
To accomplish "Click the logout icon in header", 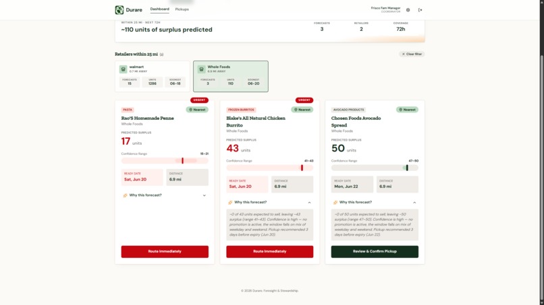I will click(420, 10).
